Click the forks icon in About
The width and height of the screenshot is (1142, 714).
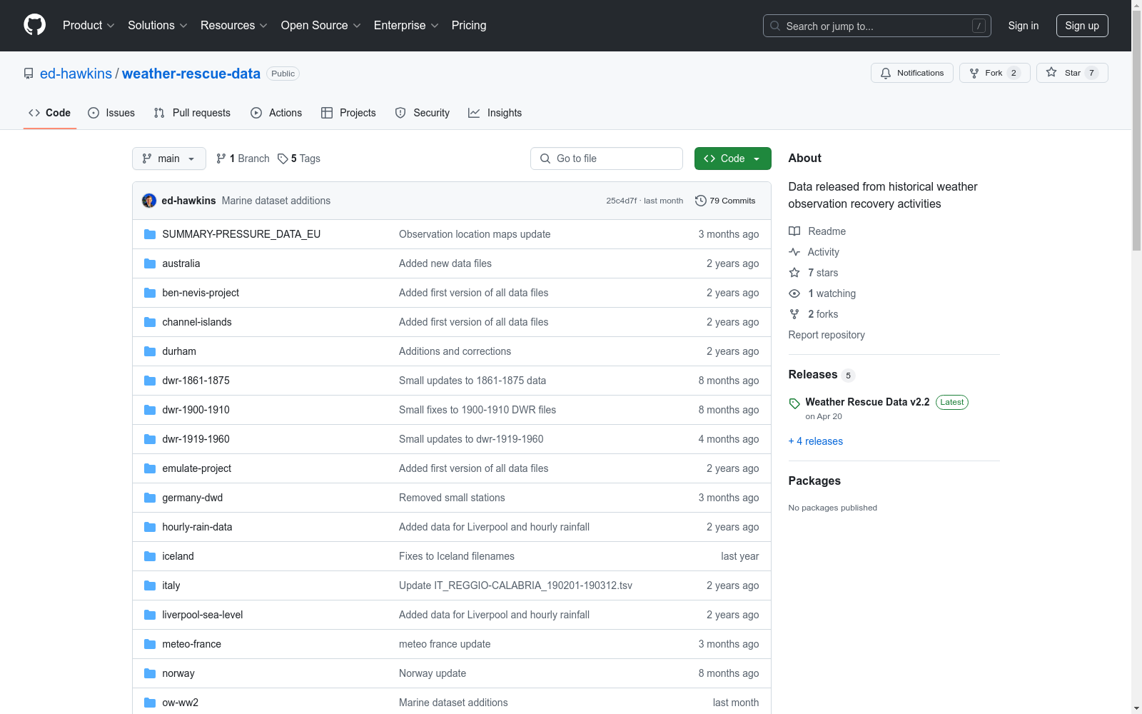tap(794, 314)
